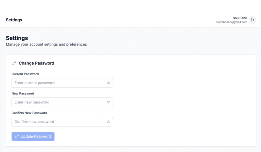
Task: Click the sourabhaop@gmail.com email text
Action: click(231, 22)
